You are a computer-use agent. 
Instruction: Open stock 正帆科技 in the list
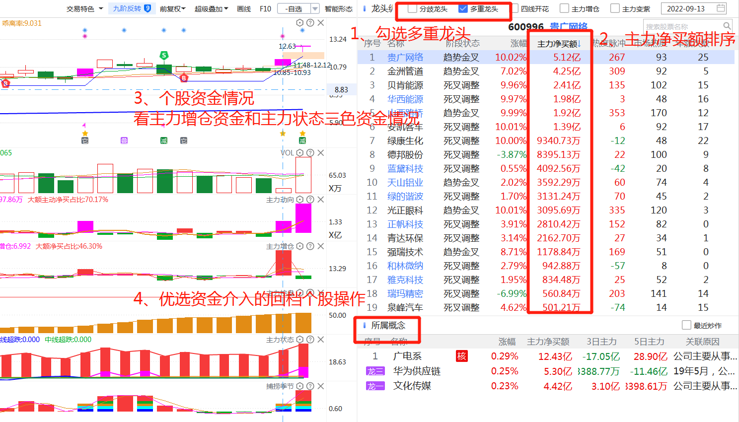405,224
